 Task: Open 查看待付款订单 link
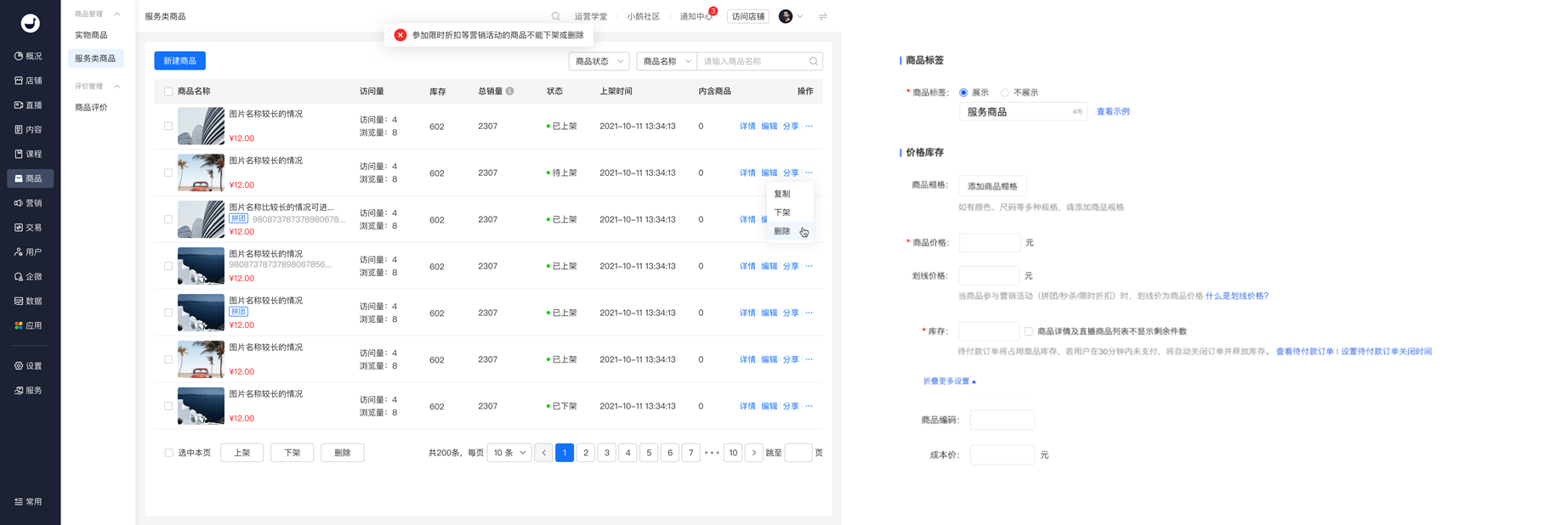tap(1304, 352)
